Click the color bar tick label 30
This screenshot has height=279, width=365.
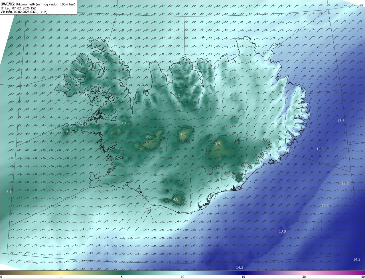tap(304, 277)
